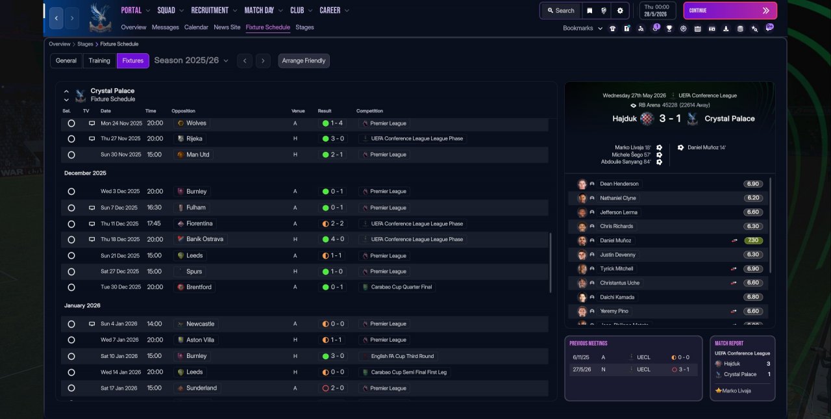831x419 pixels.
Task: Go to the previous season with the left arrow
Action: coord(244,60)
